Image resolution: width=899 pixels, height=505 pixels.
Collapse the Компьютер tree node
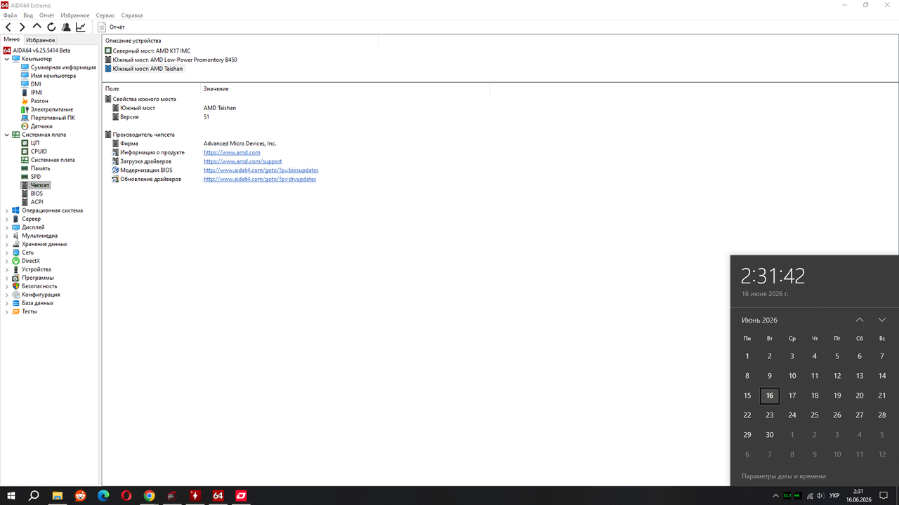[7, 59]
